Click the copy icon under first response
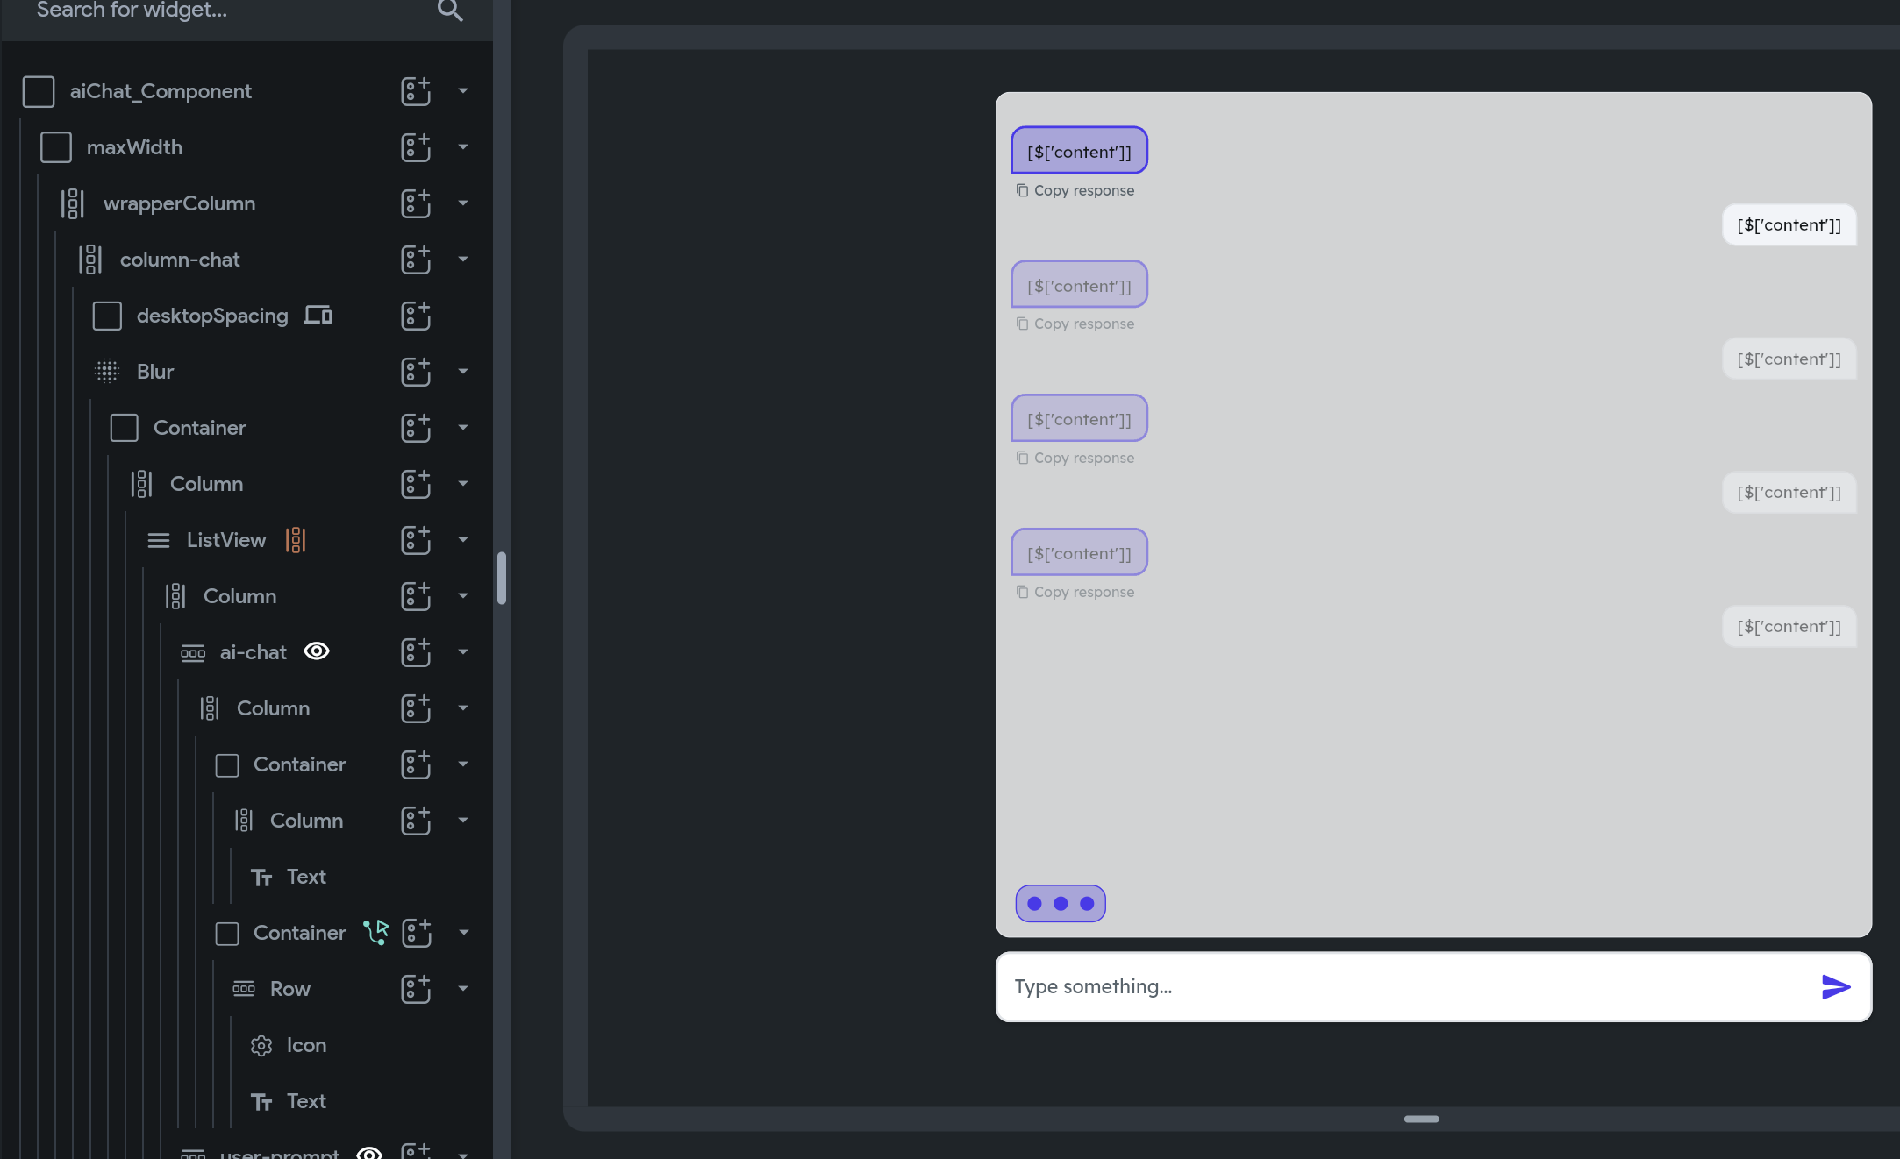 point(1022,190)
